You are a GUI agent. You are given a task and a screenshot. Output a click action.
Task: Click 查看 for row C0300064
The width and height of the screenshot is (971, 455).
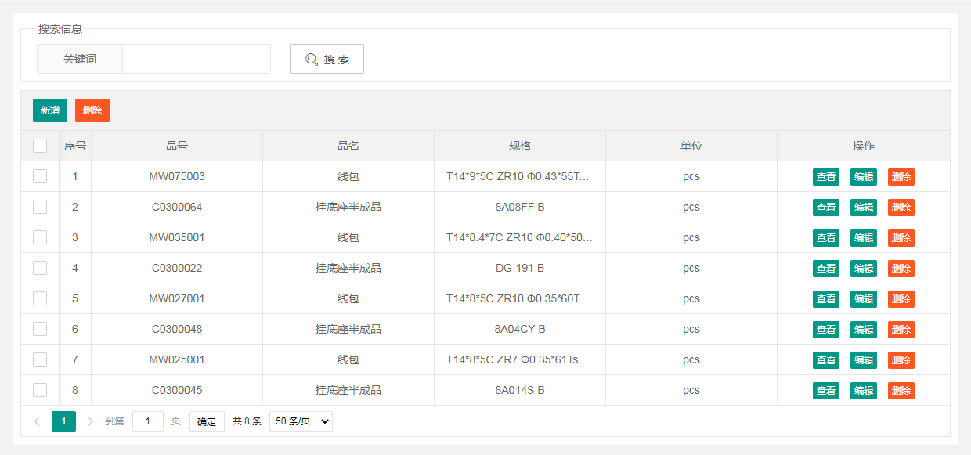coord(826,208)
